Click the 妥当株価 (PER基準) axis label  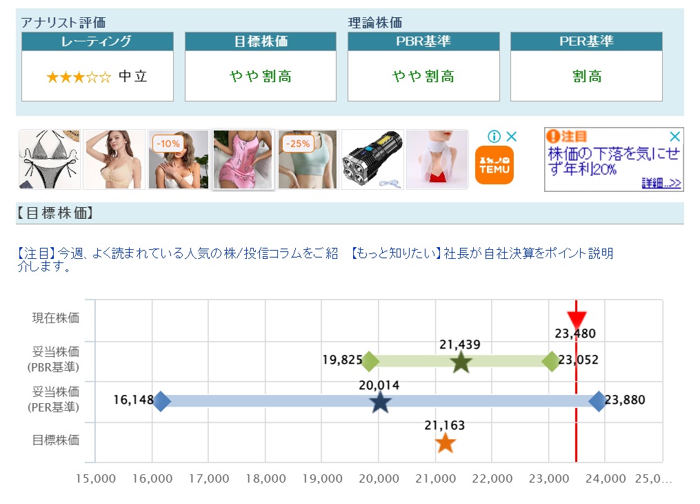[54, 400]
